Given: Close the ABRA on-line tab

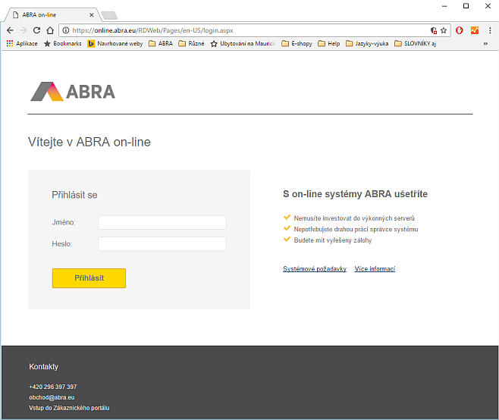Looking at the screenshot, I should (91, 15).
